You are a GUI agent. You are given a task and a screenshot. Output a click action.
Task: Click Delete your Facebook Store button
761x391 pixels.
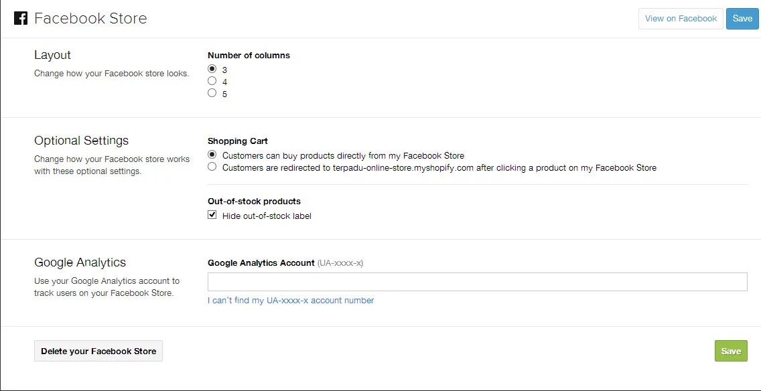[x=98, y=351]
